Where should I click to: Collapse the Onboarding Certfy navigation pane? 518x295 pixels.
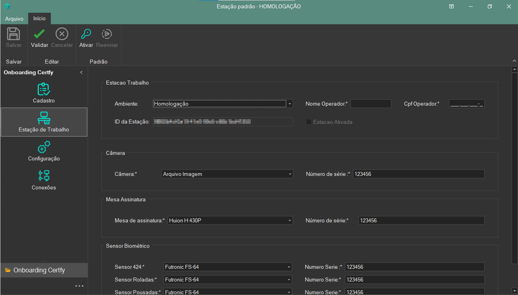point(81,73)
